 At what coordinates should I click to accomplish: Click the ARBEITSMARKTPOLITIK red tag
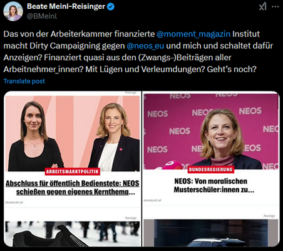[x=73, y=172]
